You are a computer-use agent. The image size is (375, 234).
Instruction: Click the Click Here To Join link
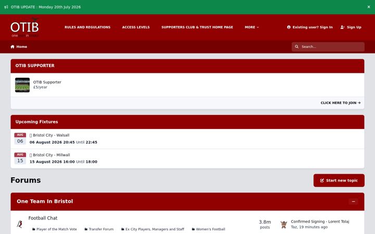coord(341,103)
